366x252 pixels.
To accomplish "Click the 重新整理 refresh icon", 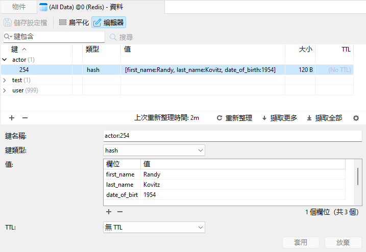I will click(219, 118).
